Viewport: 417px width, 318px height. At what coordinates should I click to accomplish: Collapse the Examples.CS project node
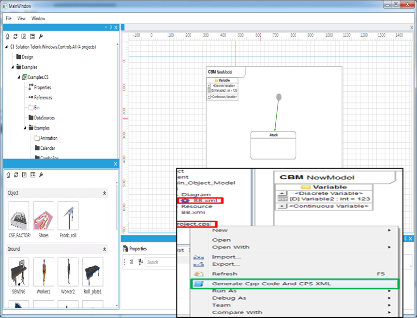point(19,77)
